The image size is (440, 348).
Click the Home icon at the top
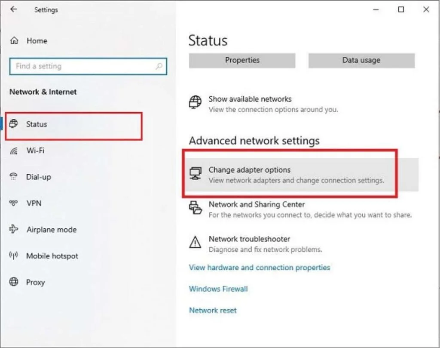[x=15, y=40]
